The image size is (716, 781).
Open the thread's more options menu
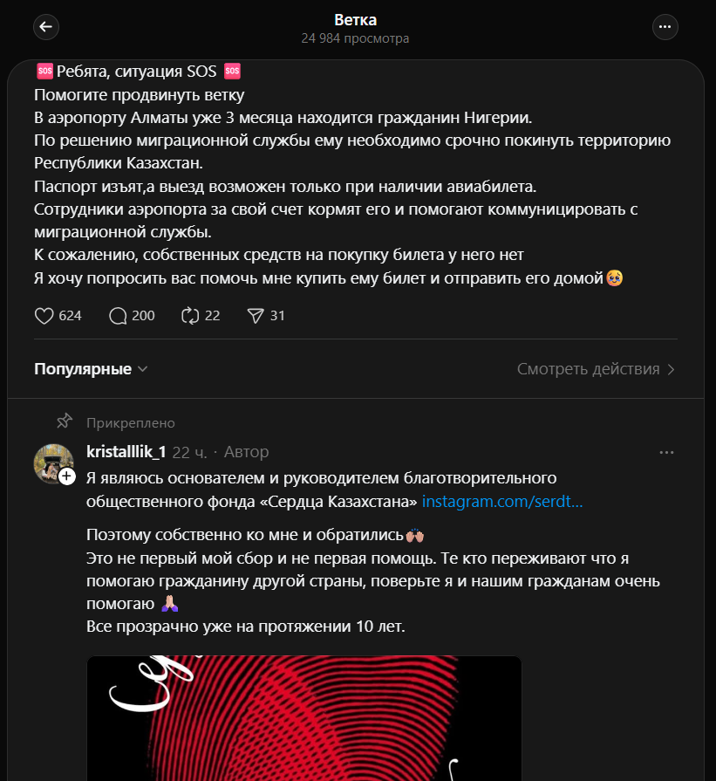point(665,27)
